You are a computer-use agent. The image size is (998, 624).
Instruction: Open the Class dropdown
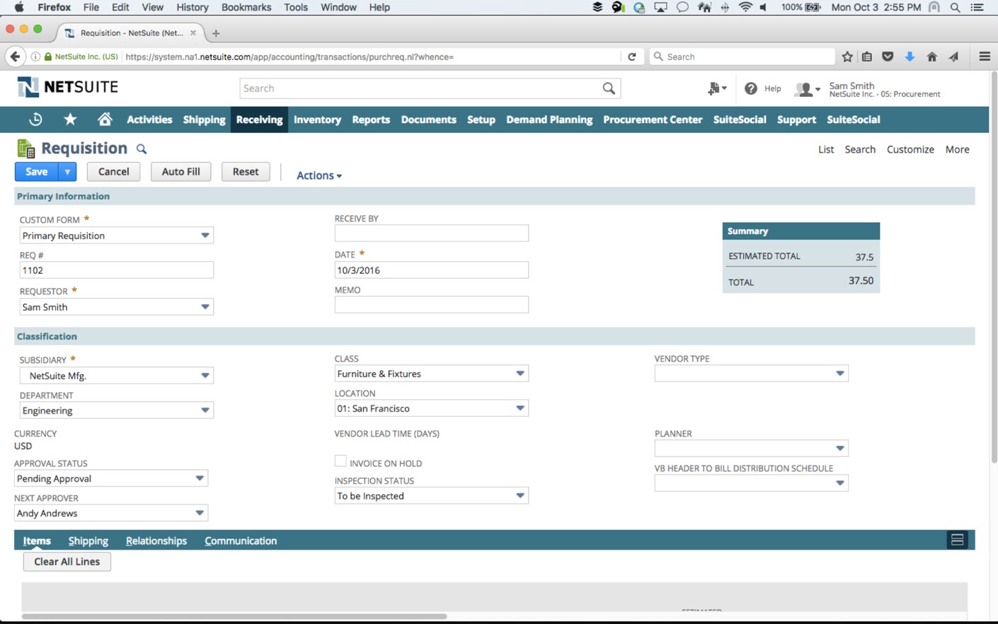click(x=520, y=374)
